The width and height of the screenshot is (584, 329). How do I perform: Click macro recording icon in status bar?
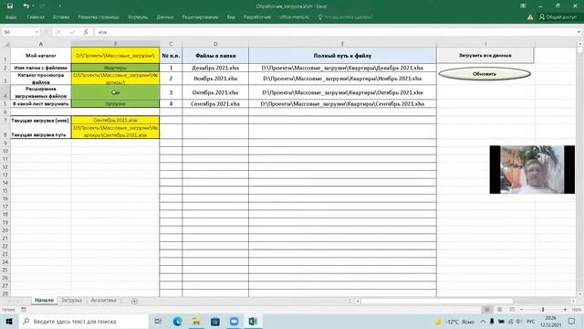[x=24, y=310]
